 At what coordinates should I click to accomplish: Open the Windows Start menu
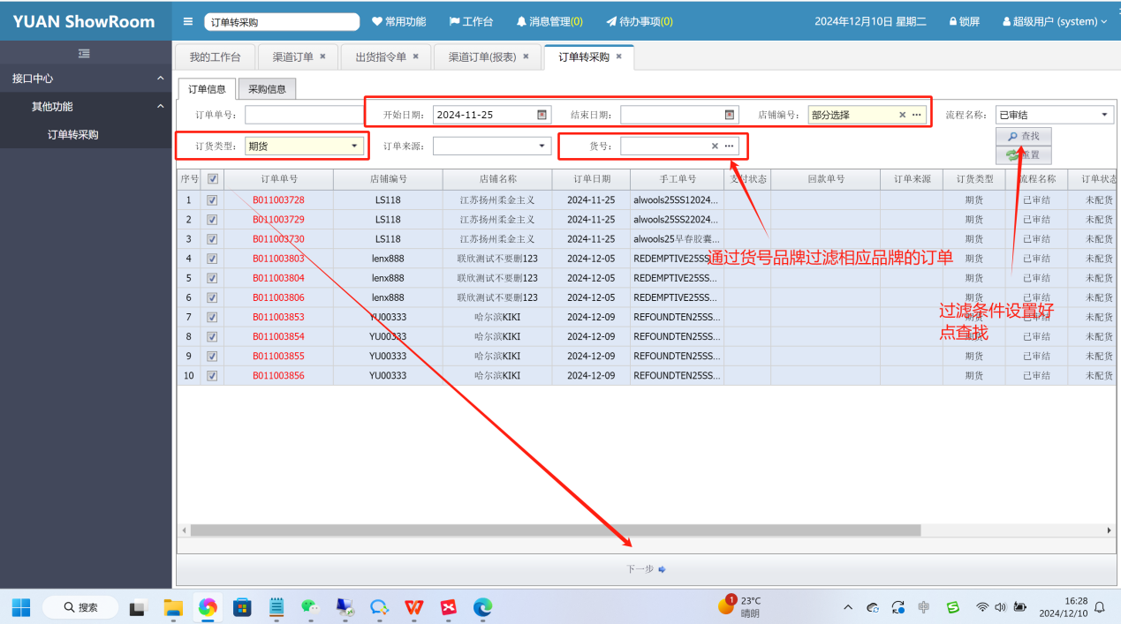[x=21, y=607]
